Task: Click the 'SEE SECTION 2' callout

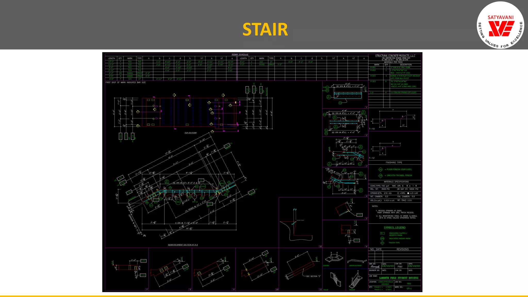Action: point(313,276)
